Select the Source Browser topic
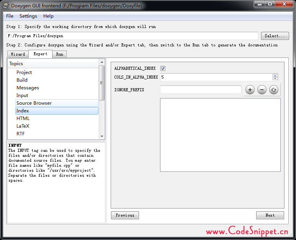Image resolution: width=296 pixels, height=240 pixels. pos(57,103)
